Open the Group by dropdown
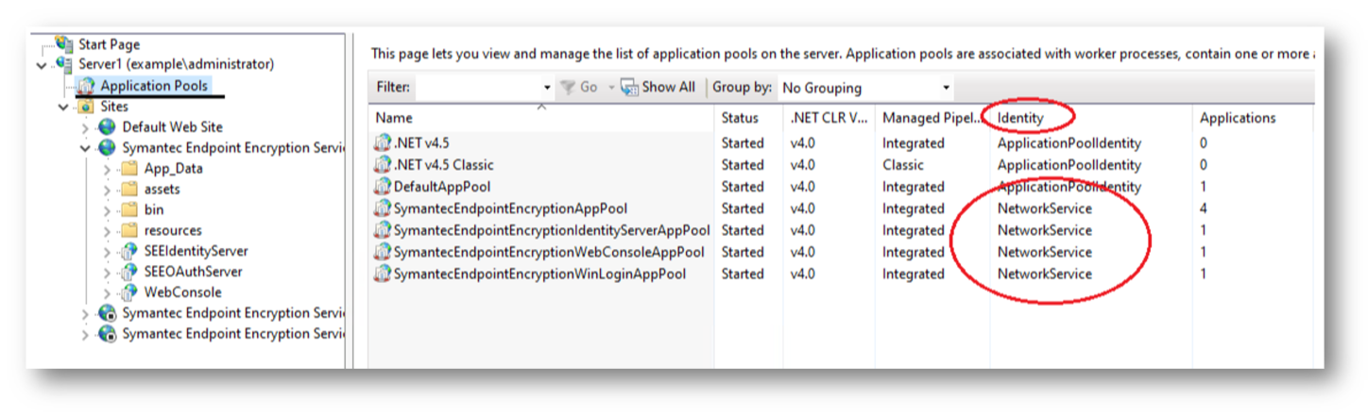The width and height of the screenshot is (1368, 416). 865,88
